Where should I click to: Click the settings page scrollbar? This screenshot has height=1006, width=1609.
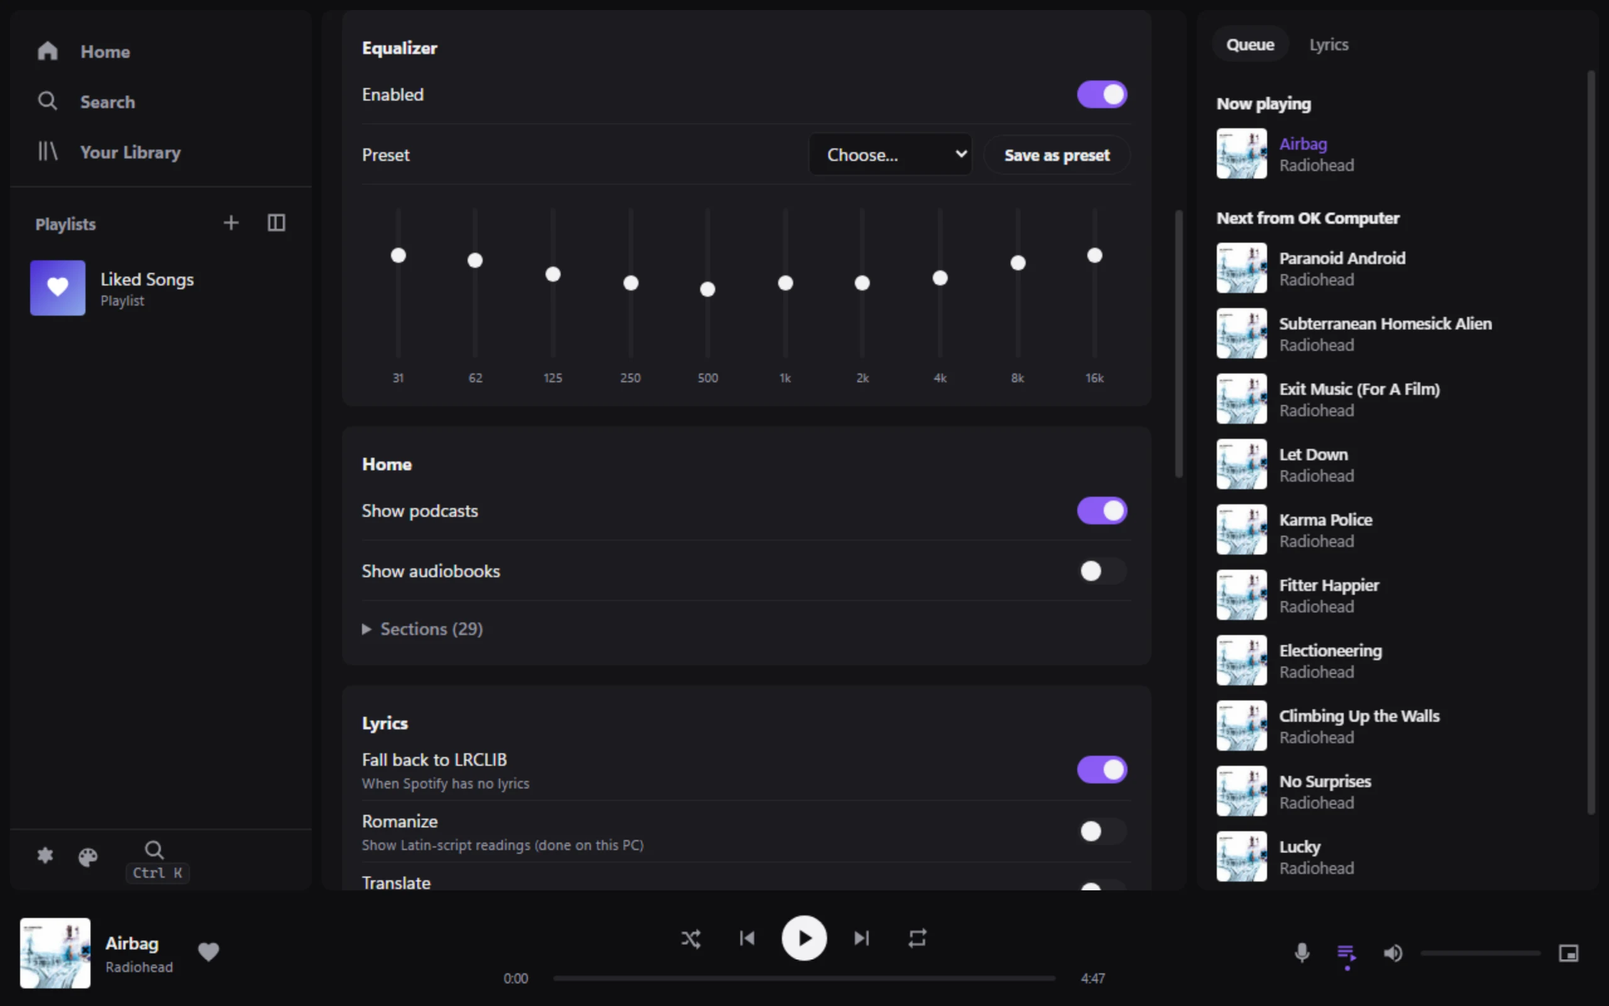click(x=1179, y=343)
